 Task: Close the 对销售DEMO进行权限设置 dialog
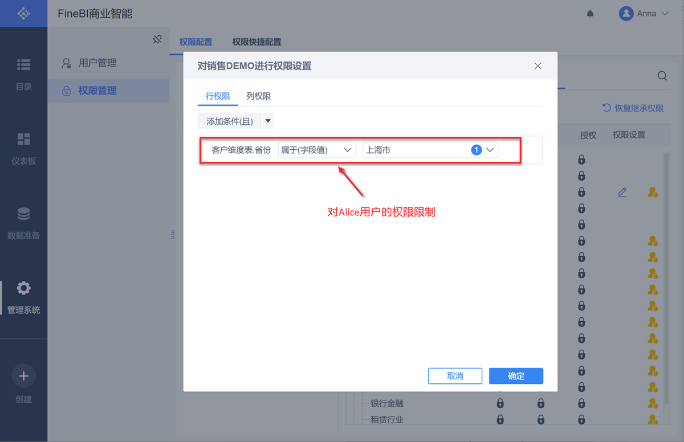(x=538, y=66)
